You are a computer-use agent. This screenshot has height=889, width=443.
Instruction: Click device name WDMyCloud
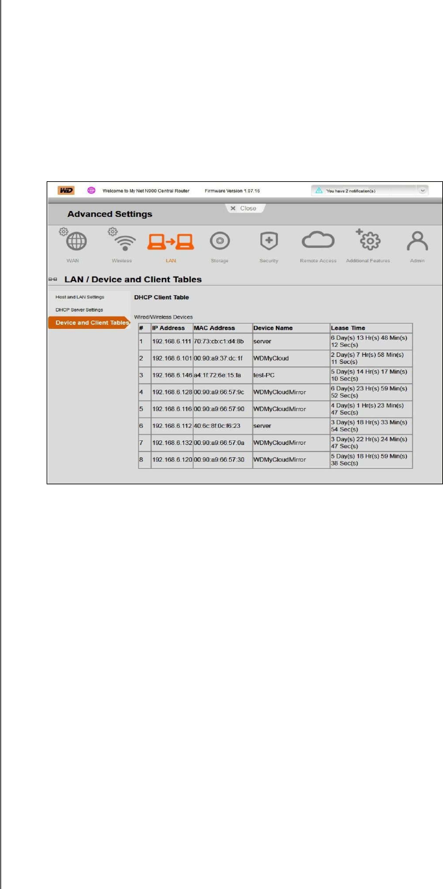pos(271,358)
